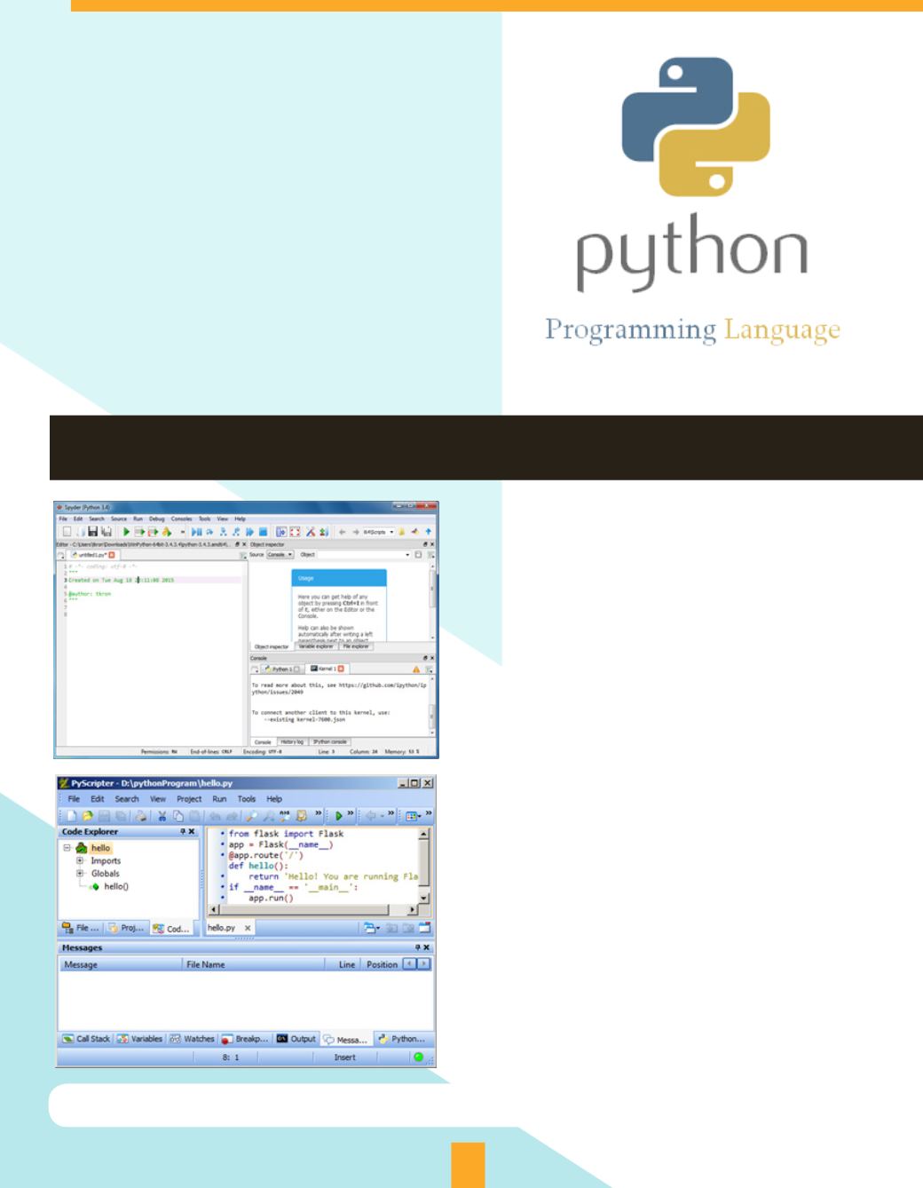Click the Spyder Preferences tools icon
The height and width of the screenshot is (1188, 923).
pos(311,531)
